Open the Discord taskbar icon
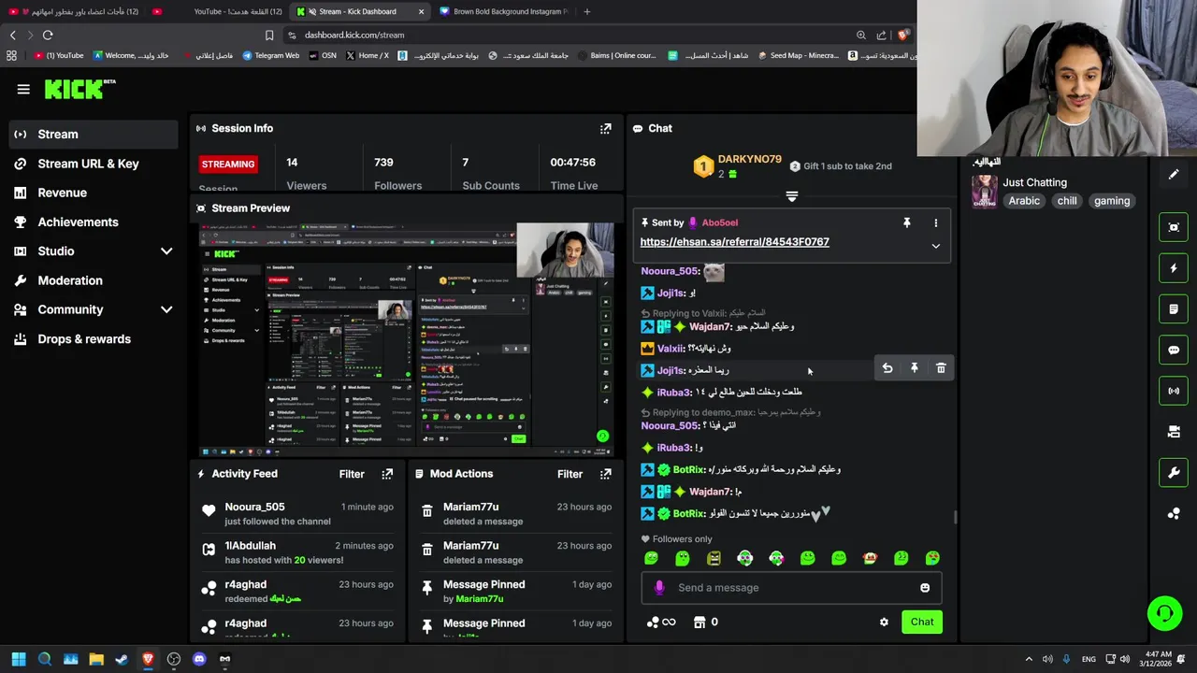Viewport: 1197px width, 673px height. pyautogui.click(x=199, y=659)
